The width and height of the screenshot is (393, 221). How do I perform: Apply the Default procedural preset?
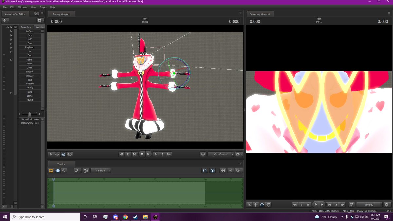[x=30, y=31]
